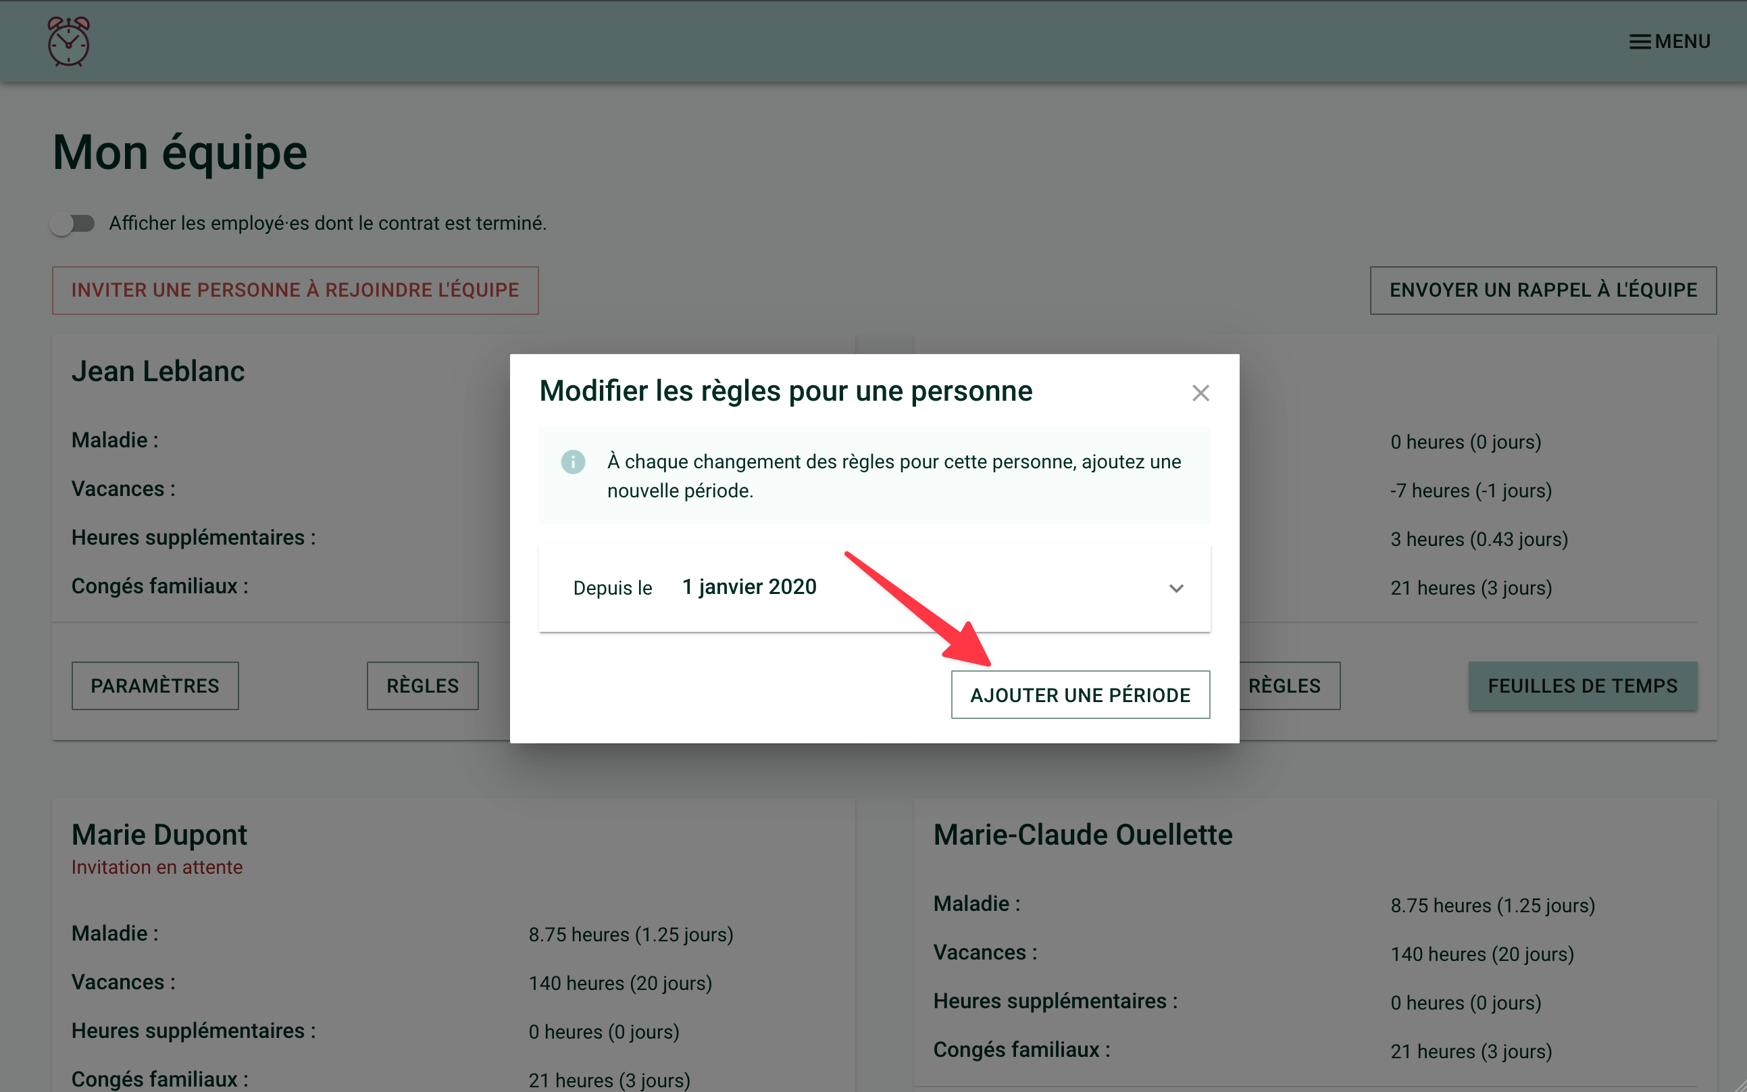Click the alarm clock logo icon
1747x1092 pixels.
point(69,42)
